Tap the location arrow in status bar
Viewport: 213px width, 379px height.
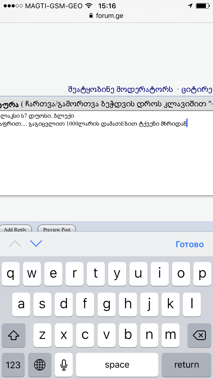[190, 6]
